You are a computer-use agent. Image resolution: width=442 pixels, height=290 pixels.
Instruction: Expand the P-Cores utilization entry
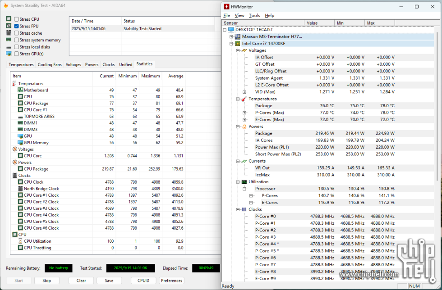[x=251, y=195]
